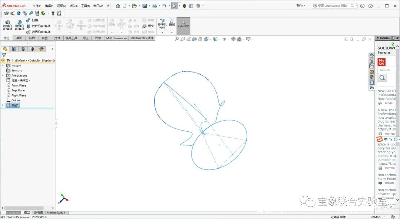Click the Curves (曲线) tool icon
This screenshot has height=219, width=400.
point(172,23)
